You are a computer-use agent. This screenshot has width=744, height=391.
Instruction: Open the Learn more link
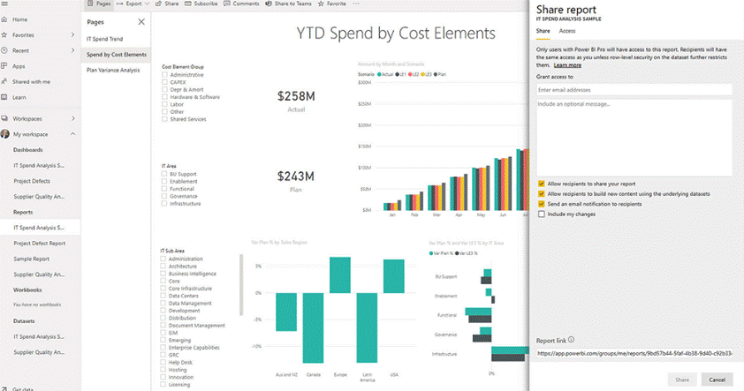567,65
